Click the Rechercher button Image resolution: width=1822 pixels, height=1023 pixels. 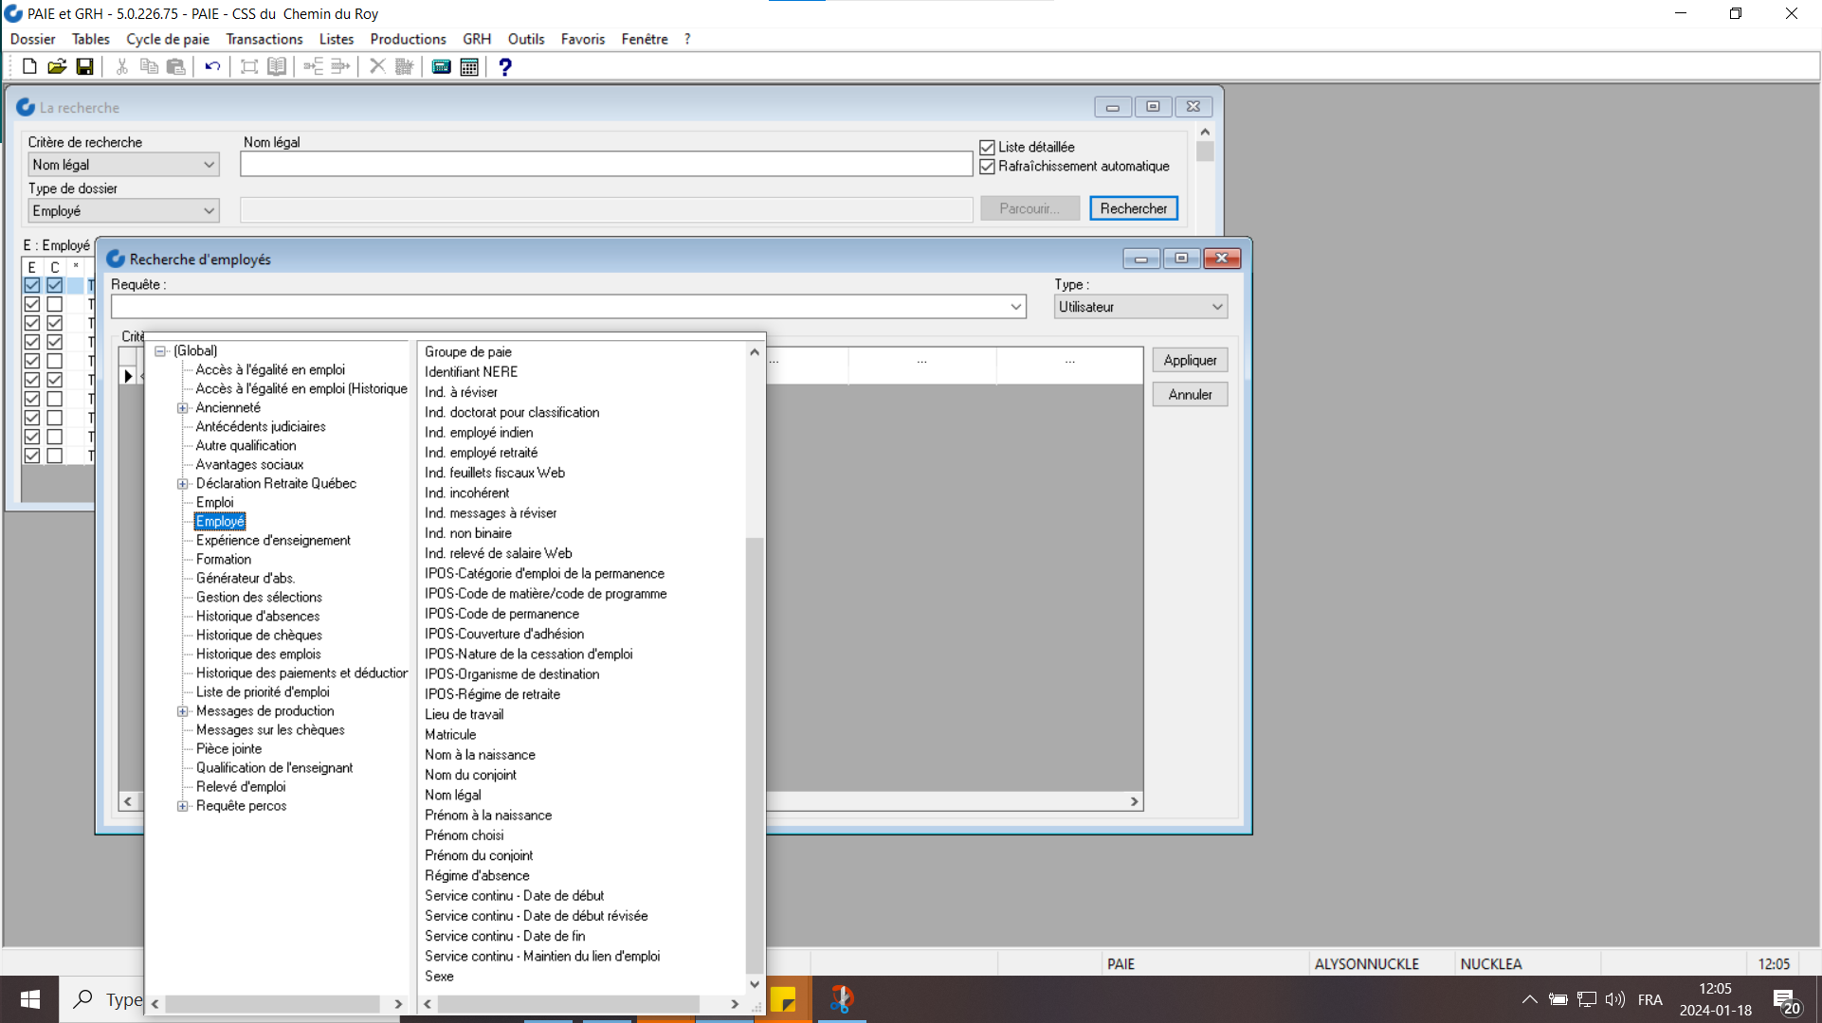click(x=1133, y=208)
